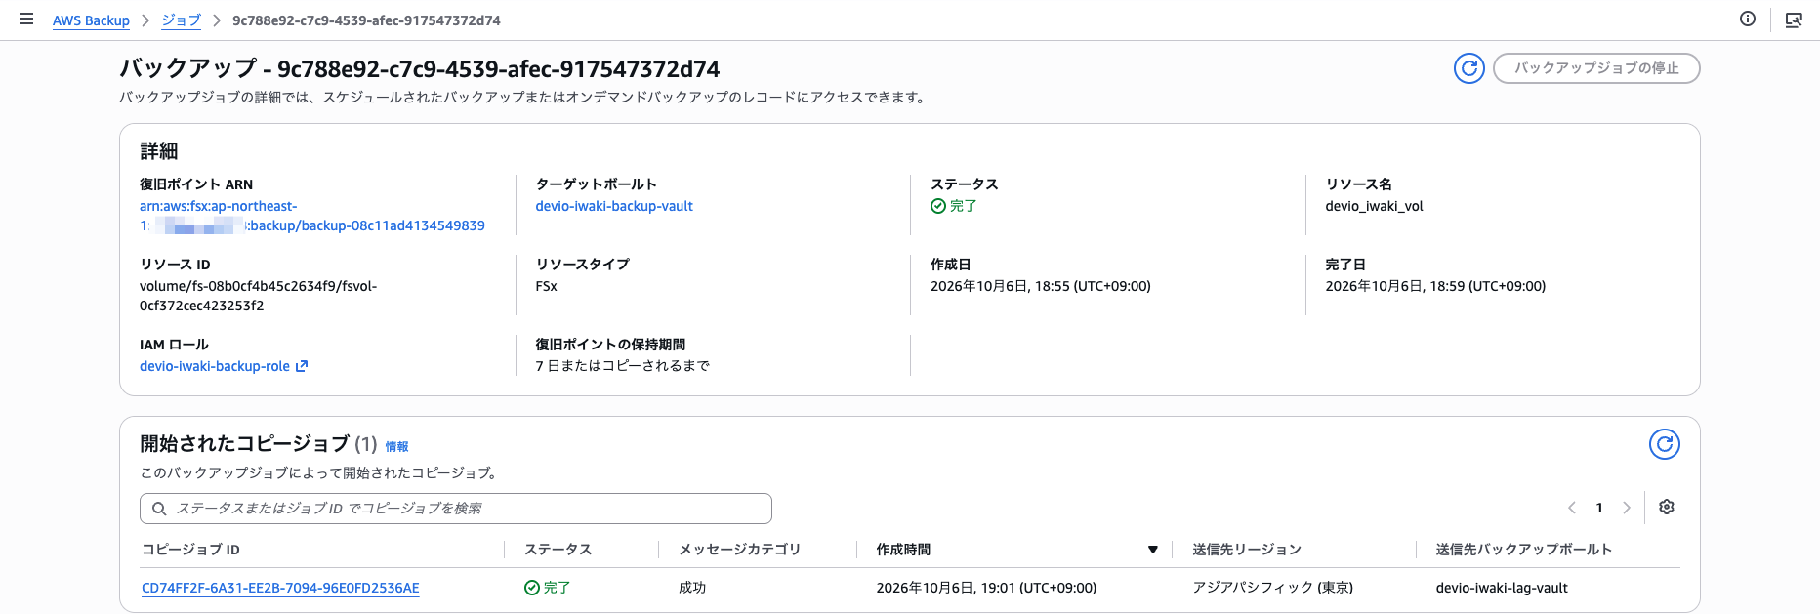Click the 送信先リージョン column header
This screenshot has height=614, width=1820.
pyautogui.click(x=1247, y=550)
